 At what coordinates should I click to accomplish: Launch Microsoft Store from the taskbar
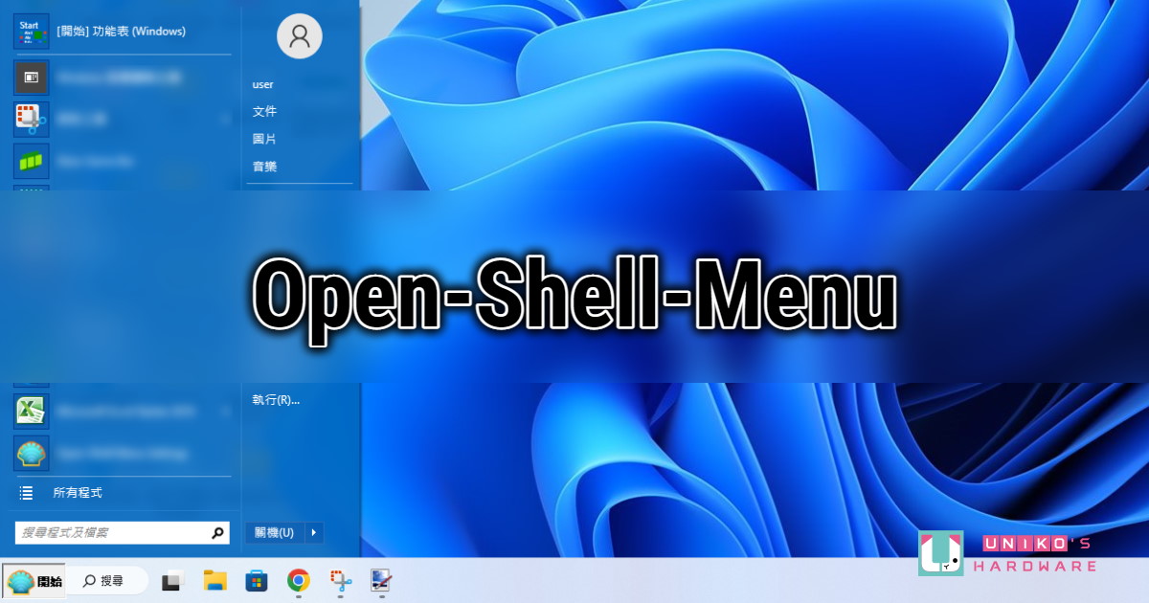click(x=256, y=581)
